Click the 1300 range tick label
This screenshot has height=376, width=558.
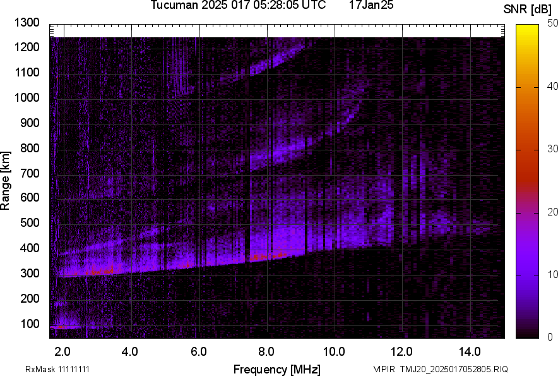(27, 23)
